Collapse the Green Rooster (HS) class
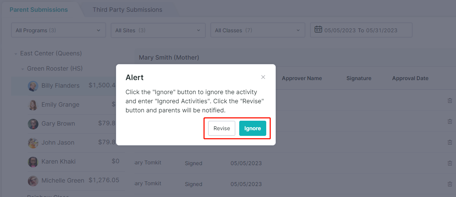This screenshot has height=197, width=456. [x=22, y=69]
